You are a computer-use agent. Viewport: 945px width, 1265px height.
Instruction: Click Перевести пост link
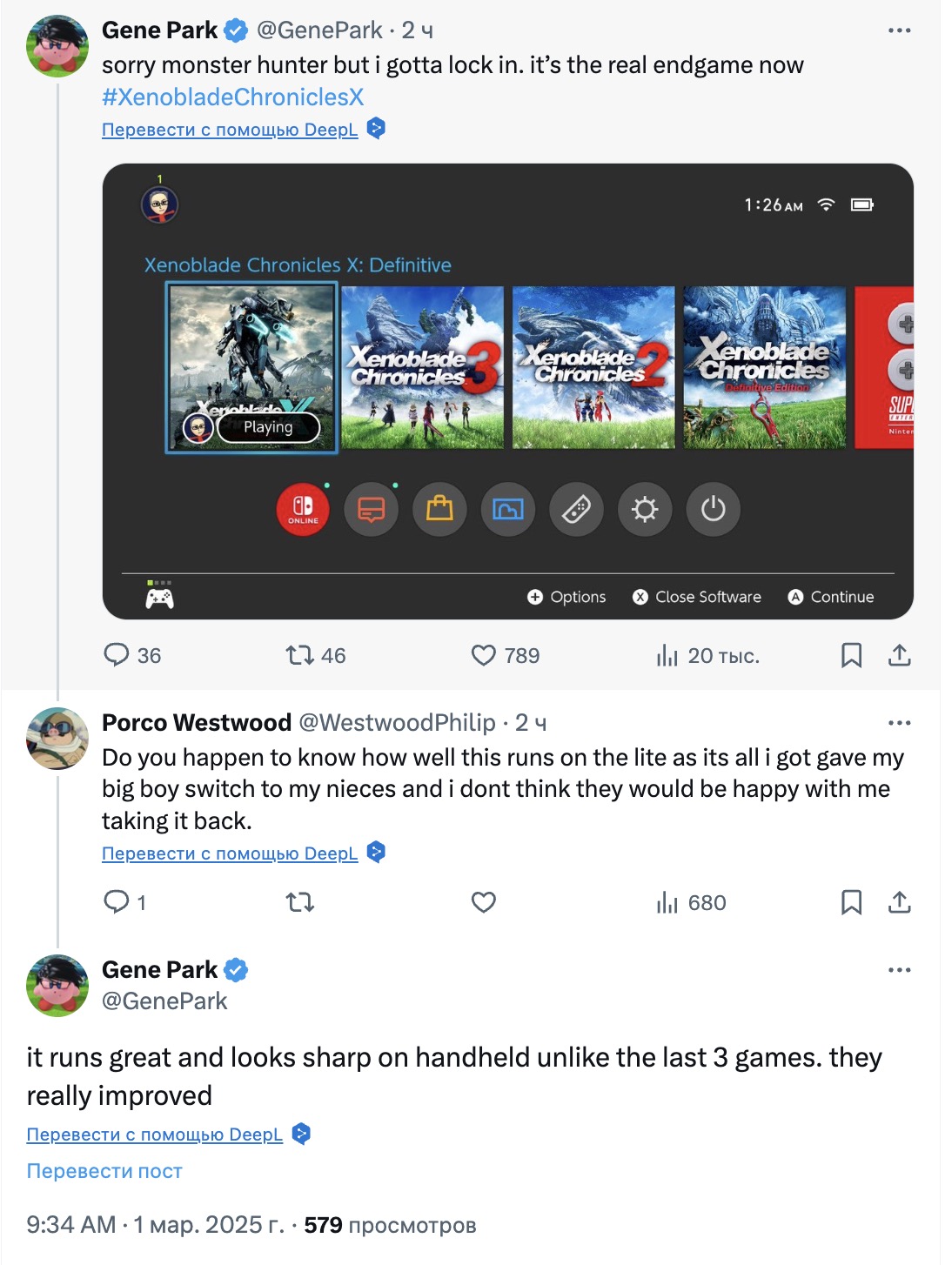[x=104, y=1171]
